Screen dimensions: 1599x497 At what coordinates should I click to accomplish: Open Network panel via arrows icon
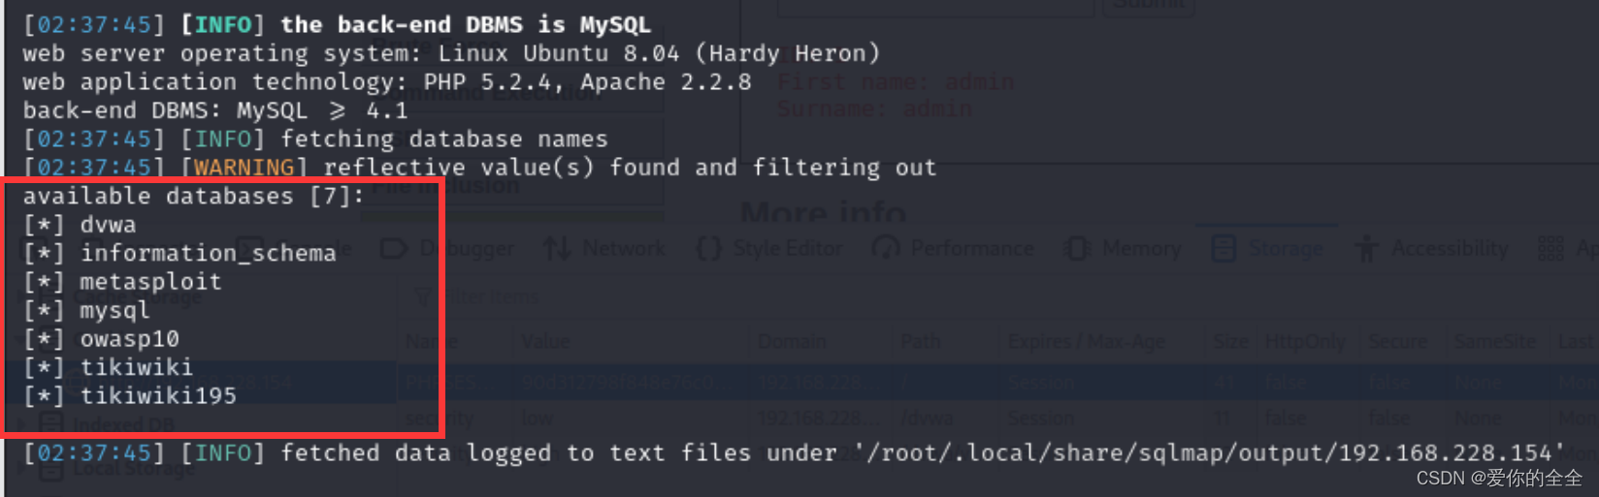[557, 249]
